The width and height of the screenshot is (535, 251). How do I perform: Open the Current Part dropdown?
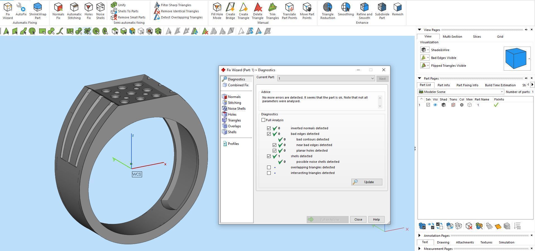[326, 78]
